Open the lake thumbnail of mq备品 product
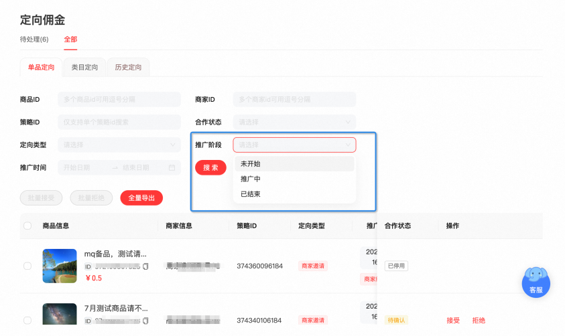Screen dimensions: 565x336 coord(60,266)
